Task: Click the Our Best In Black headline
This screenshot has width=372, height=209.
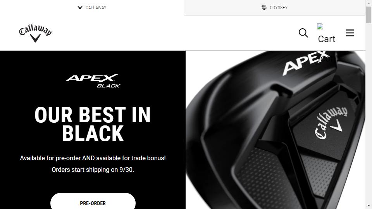Action: pyautogui.click(x=93, y=124)
